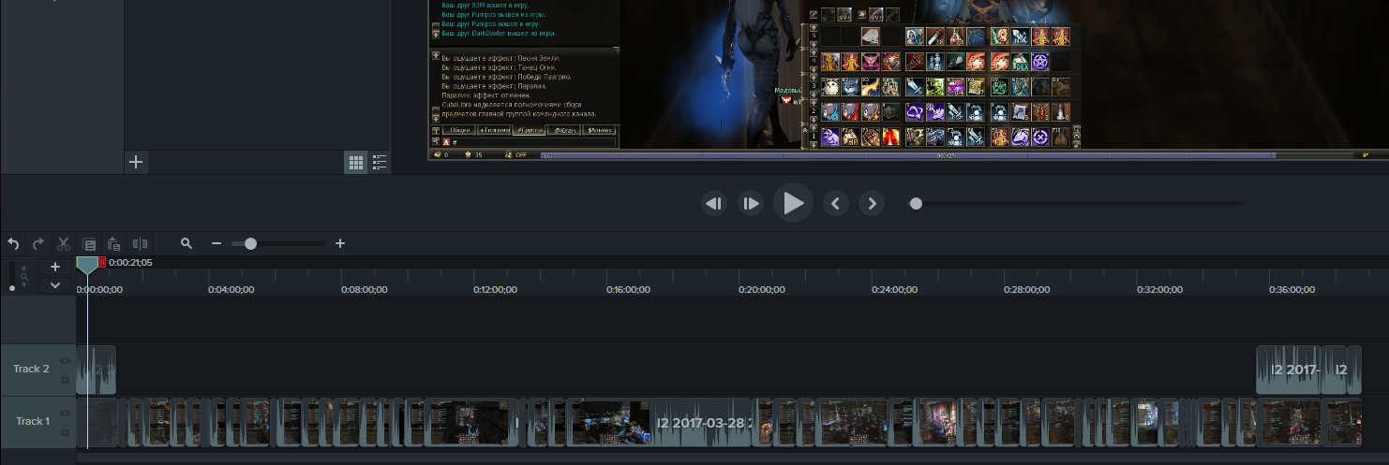Click the playhead handle on the timeline
The height and width of the screenshot is (465, 1389).
point(87,265)
